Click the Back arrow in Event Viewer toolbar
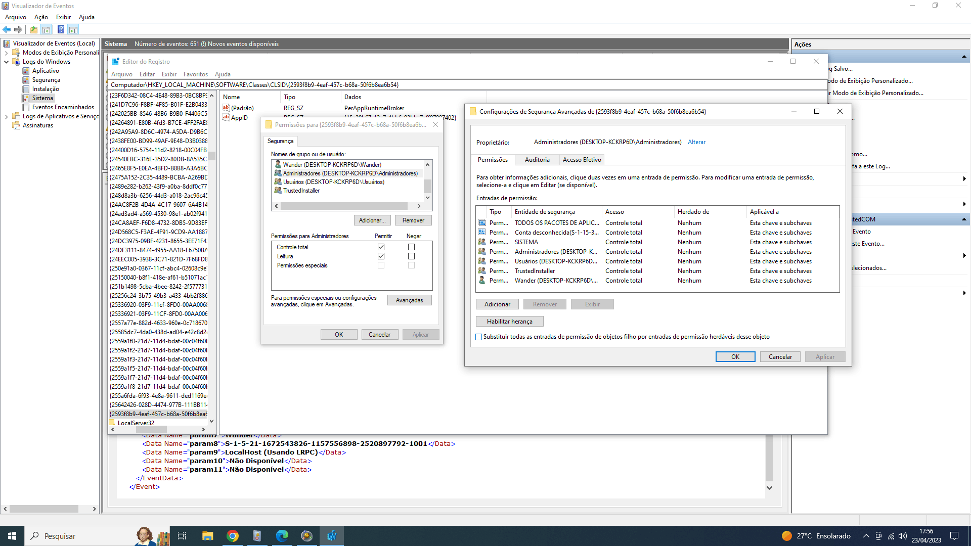Image resolution: width=971 pixels, height=546 pixels. (x=7, y=29)
